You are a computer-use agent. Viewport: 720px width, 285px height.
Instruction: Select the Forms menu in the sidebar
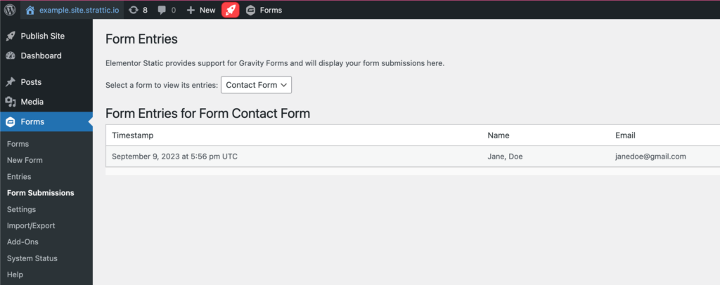coord(46,121)
